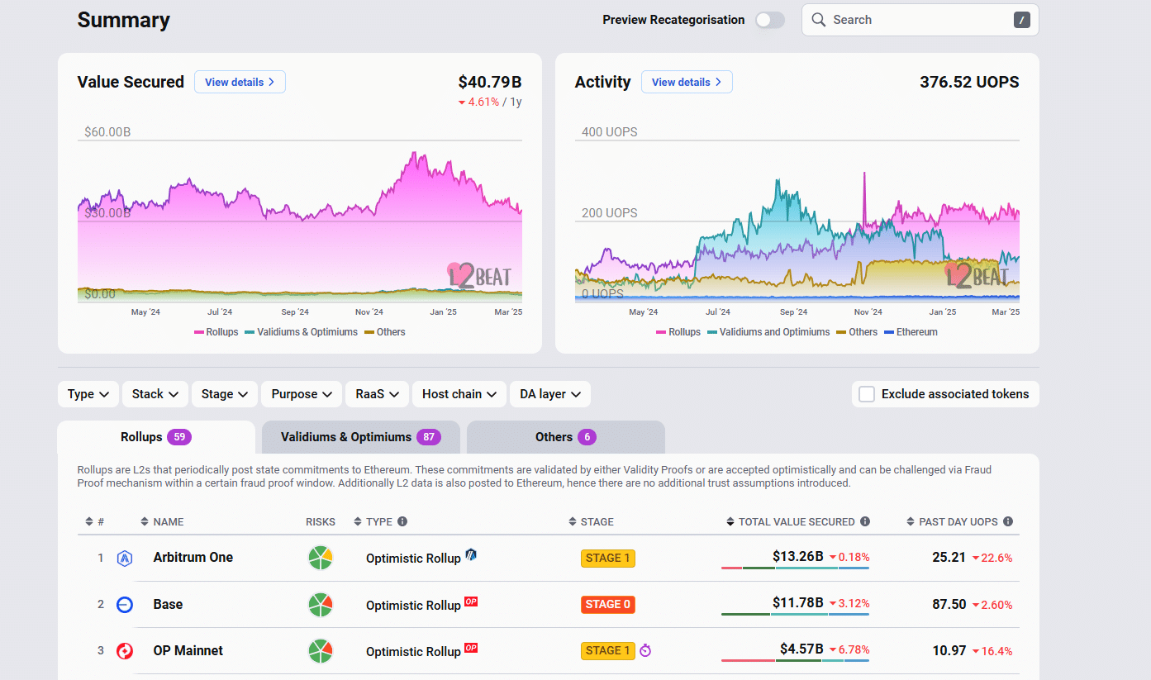
Task: Click the Base logo icon
Action: 125,605
